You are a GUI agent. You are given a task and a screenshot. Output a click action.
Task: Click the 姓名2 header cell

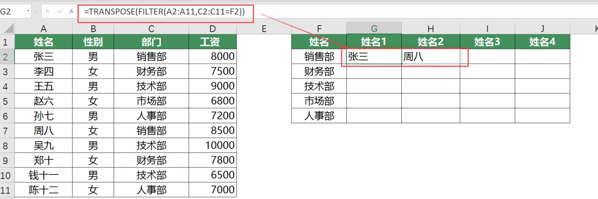click(430, 42)
